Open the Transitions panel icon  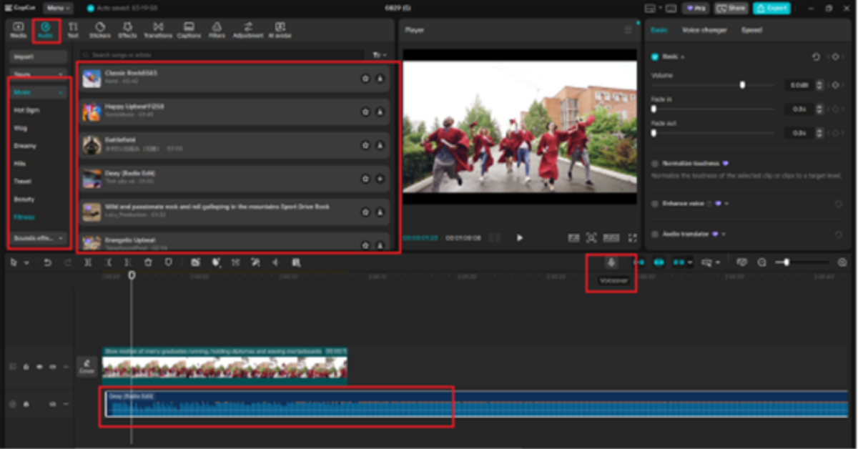[x=158, y=30]
